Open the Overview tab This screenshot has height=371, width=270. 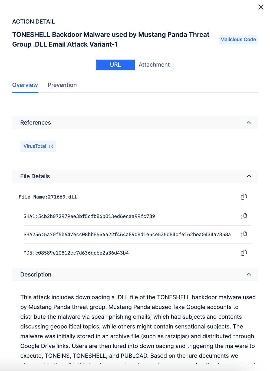coord(25,85)
